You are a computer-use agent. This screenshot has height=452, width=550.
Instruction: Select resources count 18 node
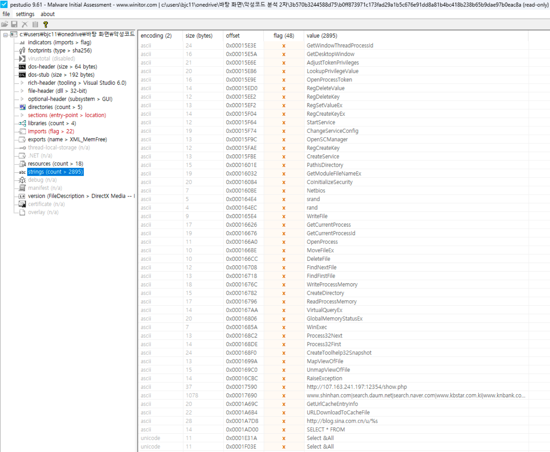tap(55, 164)
